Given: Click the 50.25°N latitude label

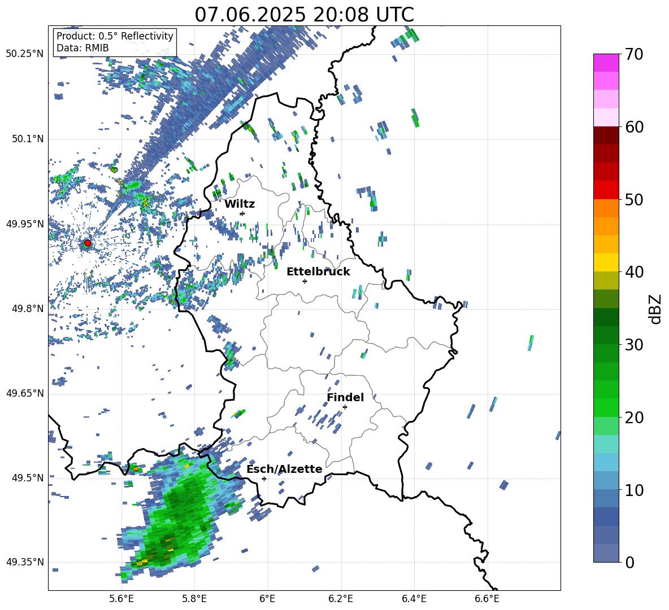Looking at the screenshot, I should tap(25, 54).
